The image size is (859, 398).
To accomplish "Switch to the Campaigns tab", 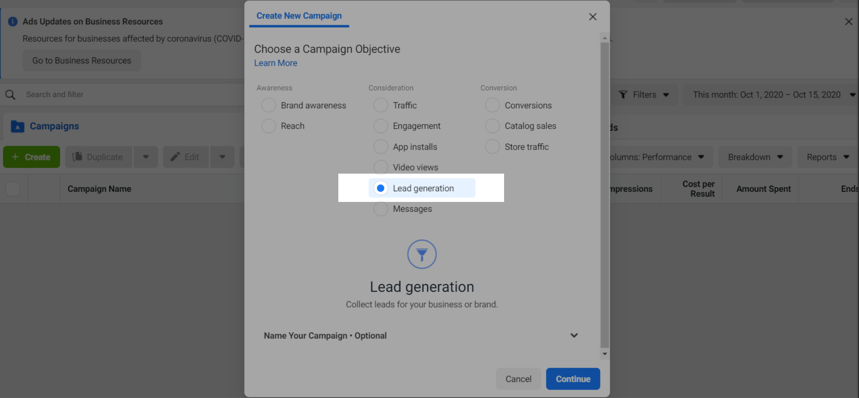I will 54,126.
